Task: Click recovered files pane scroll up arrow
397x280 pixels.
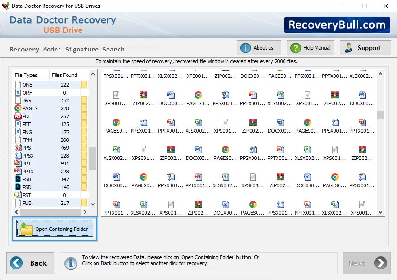Action: [x=380, y=74]
